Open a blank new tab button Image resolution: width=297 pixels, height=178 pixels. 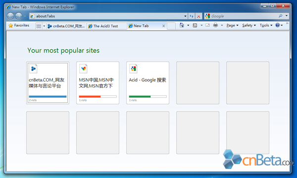[x=171, y=26]
